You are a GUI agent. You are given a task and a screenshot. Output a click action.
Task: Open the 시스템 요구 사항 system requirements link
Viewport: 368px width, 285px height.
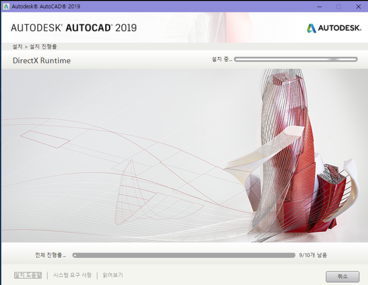(x=72, y=275)
